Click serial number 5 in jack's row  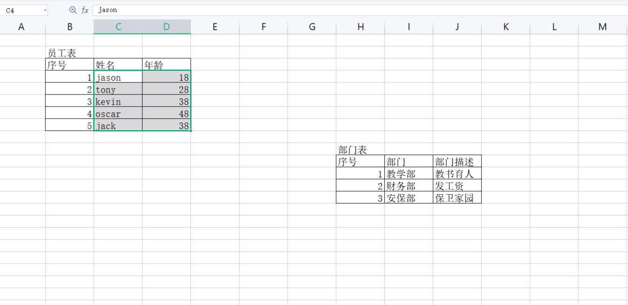70,125
